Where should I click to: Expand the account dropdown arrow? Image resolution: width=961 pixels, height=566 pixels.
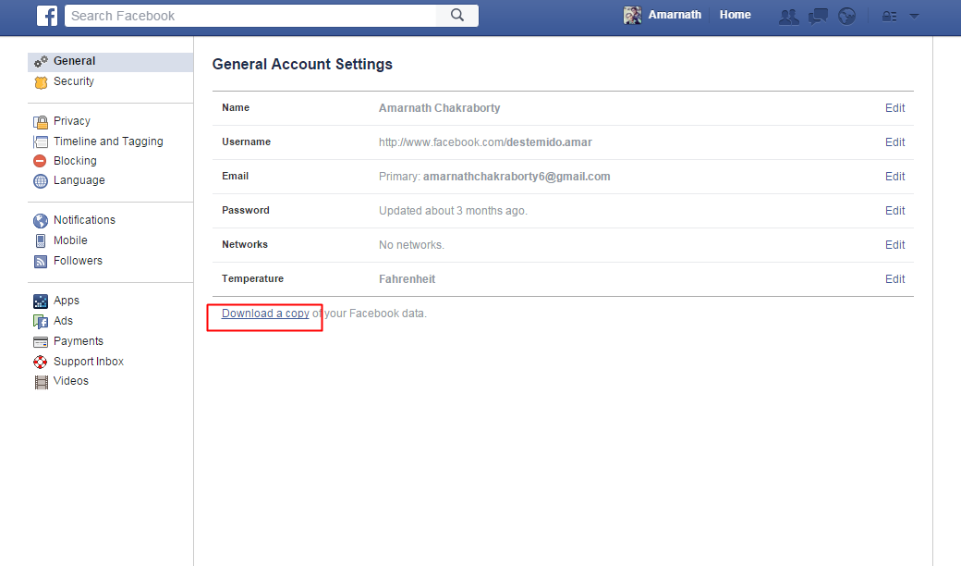914,17
